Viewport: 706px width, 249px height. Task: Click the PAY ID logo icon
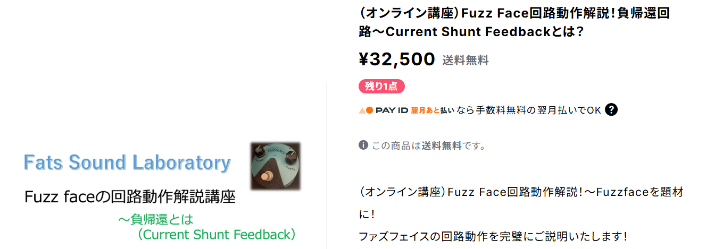(x=384, y=110)
